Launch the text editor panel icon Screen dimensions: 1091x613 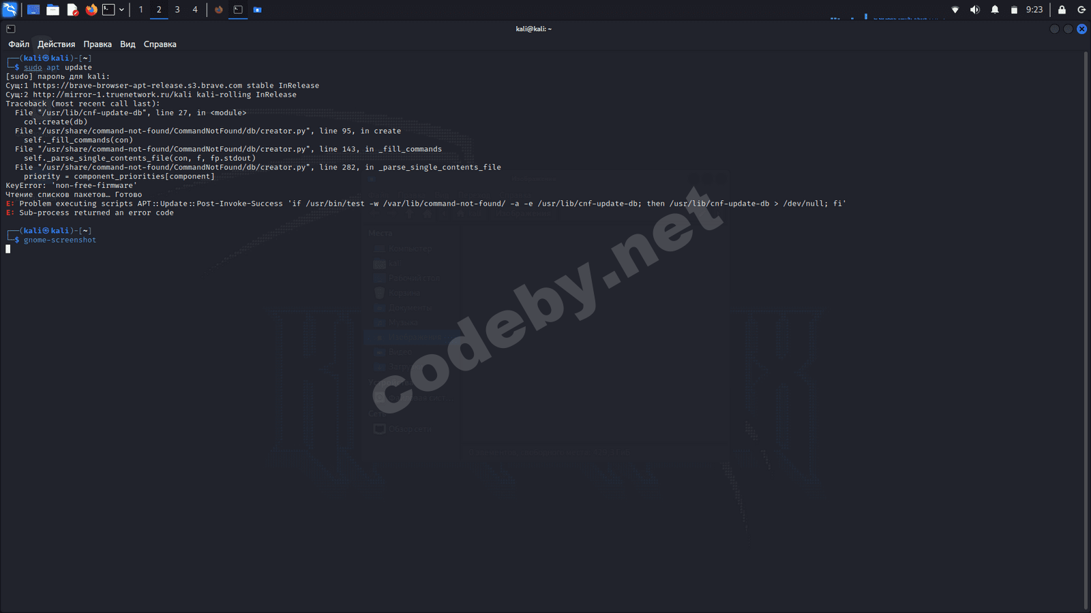pos(72,10)
